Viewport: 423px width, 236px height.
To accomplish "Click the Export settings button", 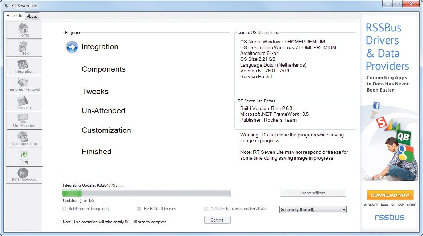I will (313, 193).
